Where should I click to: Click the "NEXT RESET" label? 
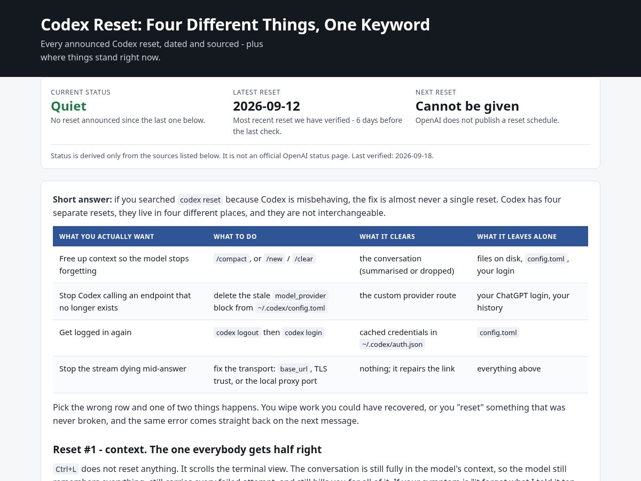point(436,92)
